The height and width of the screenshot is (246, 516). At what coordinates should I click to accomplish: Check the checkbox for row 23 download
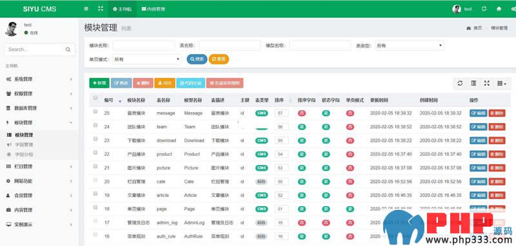95,139
